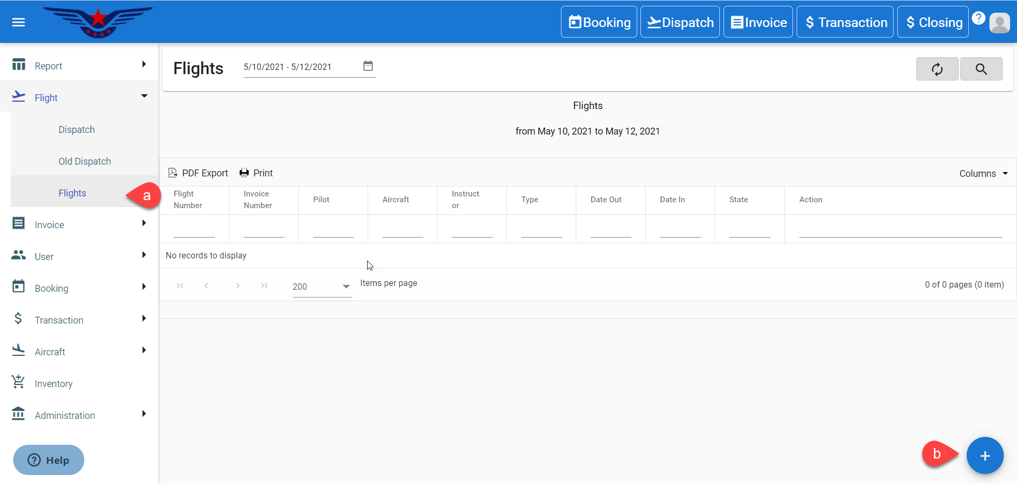Click the Closing button in top bar
This screenshot has height=484, width=1017.
click(x=933, y=22)
